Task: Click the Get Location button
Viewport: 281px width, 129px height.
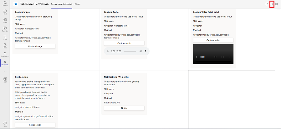Action: 35,125
